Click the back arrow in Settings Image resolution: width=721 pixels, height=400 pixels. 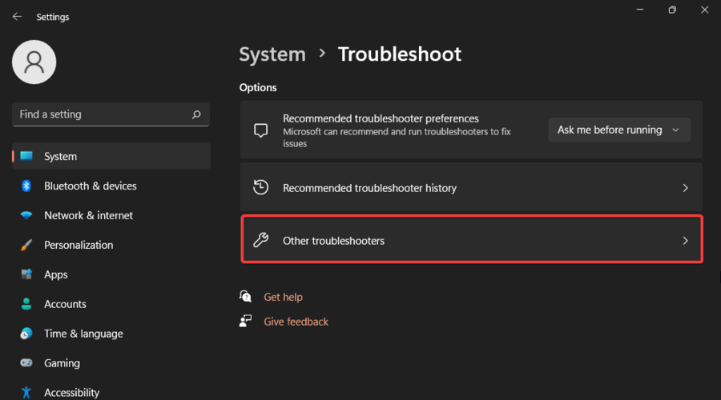click(x=17, y=17)
